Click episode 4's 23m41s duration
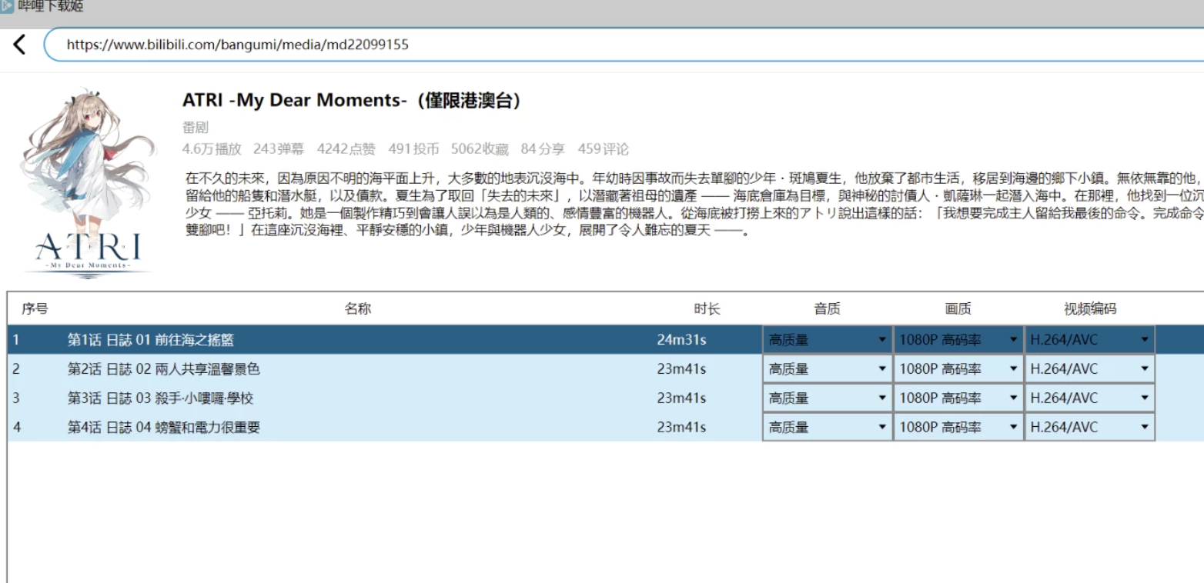 pyautogui.click(x=681, y=428)
